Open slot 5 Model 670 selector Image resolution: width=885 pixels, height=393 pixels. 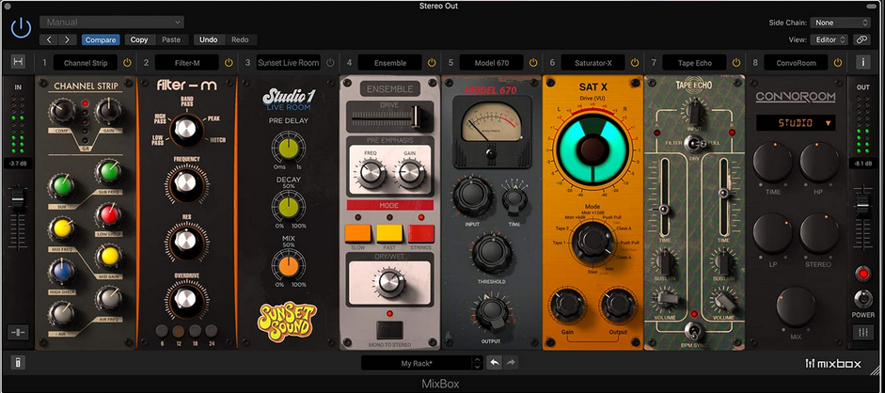pos(492,63)
